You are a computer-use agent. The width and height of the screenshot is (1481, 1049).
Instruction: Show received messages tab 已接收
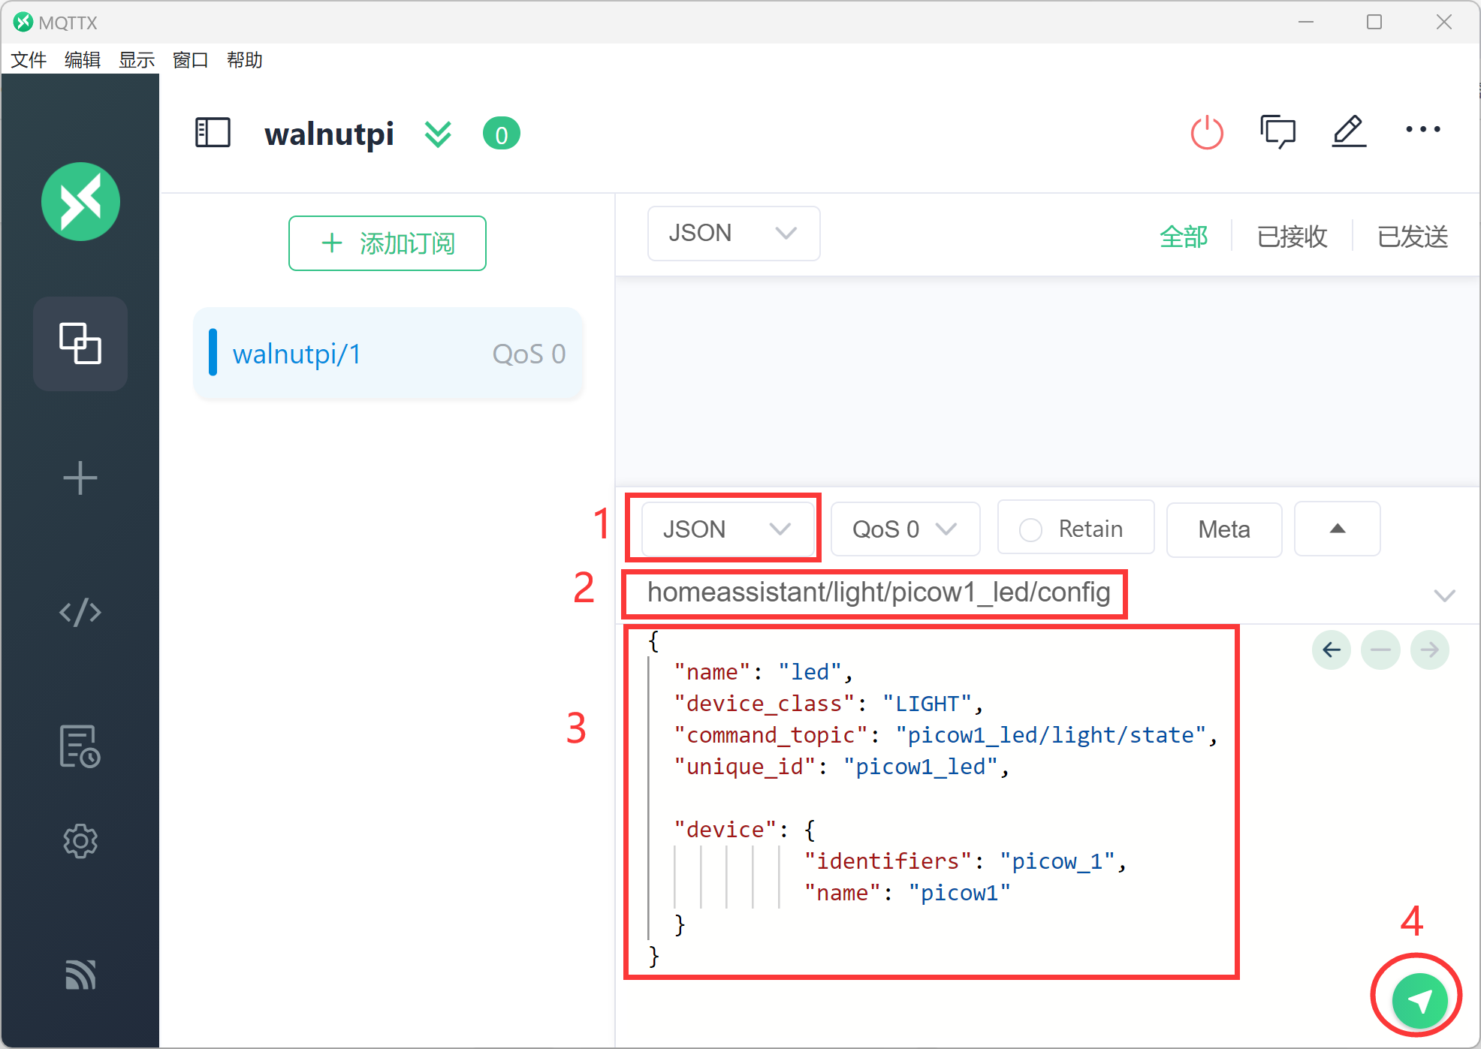point(1292,237)
